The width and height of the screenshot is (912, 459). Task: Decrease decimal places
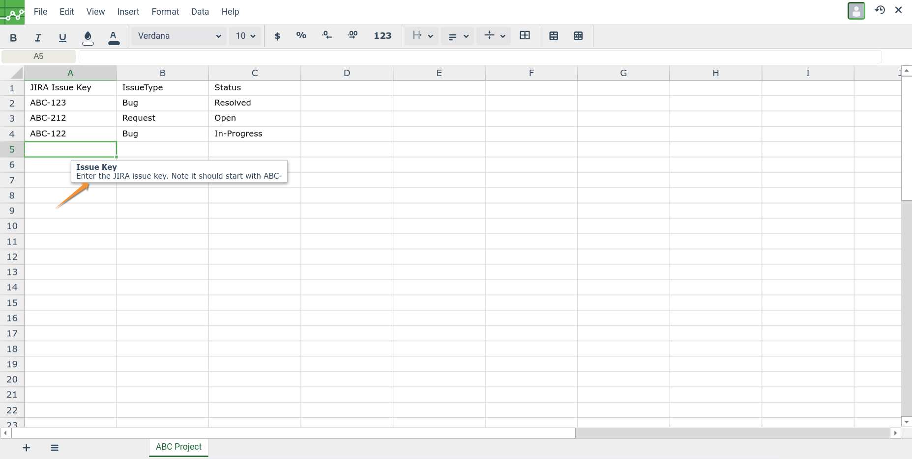(x=327, y=36)
